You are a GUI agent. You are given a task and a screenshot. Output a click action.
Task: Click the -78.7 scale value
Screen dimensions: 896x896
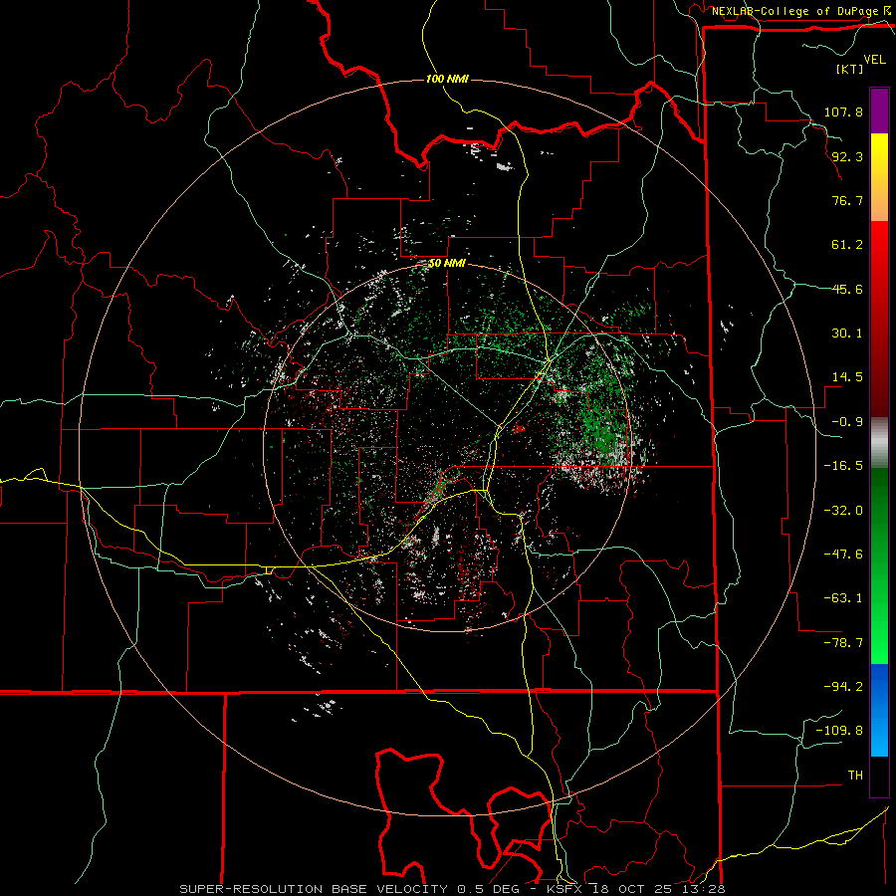(843, 643)
